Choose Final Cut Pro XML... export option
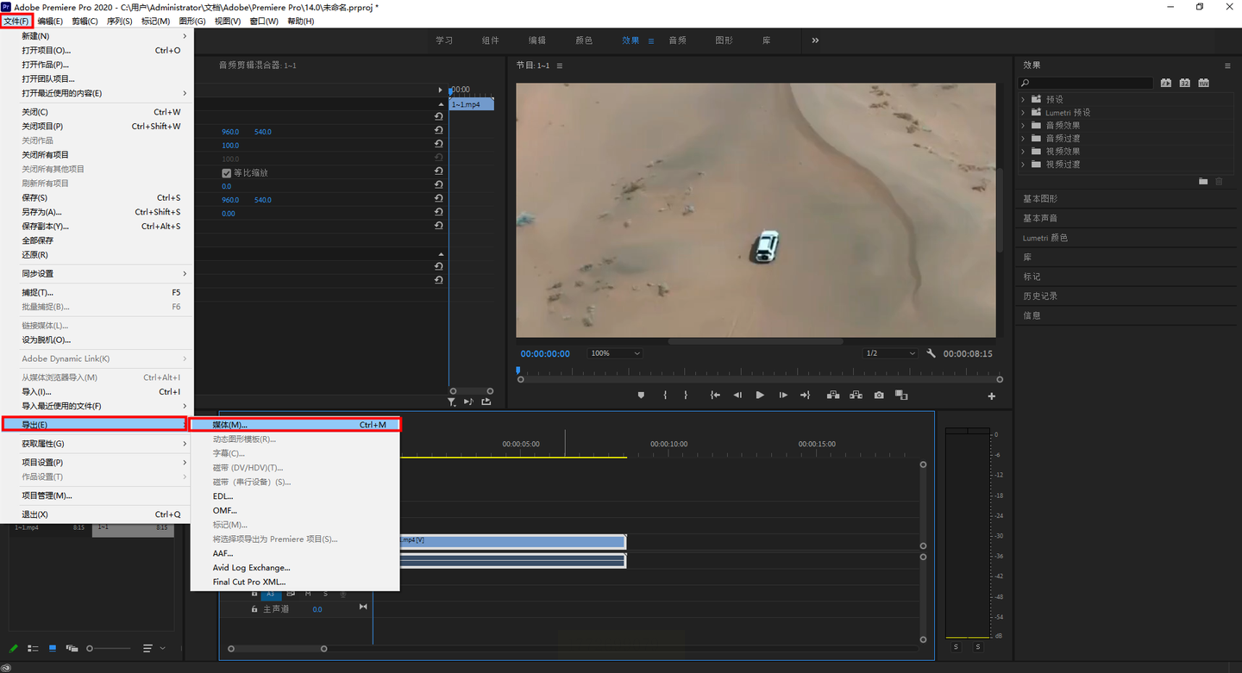 pos(249,583)
